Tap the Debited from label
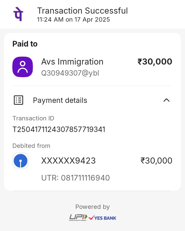This screenshot has height=231, width=185. (31, 146)
